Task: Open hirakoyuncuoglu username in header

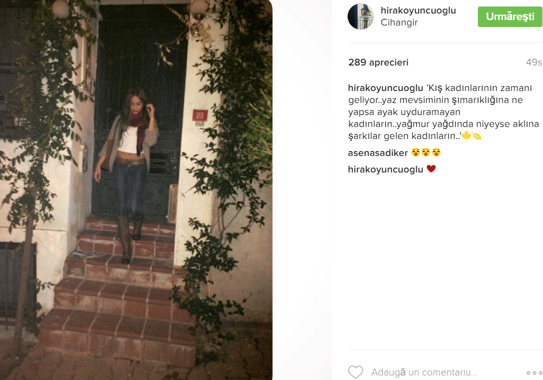Action: click(x=418, y=10)
